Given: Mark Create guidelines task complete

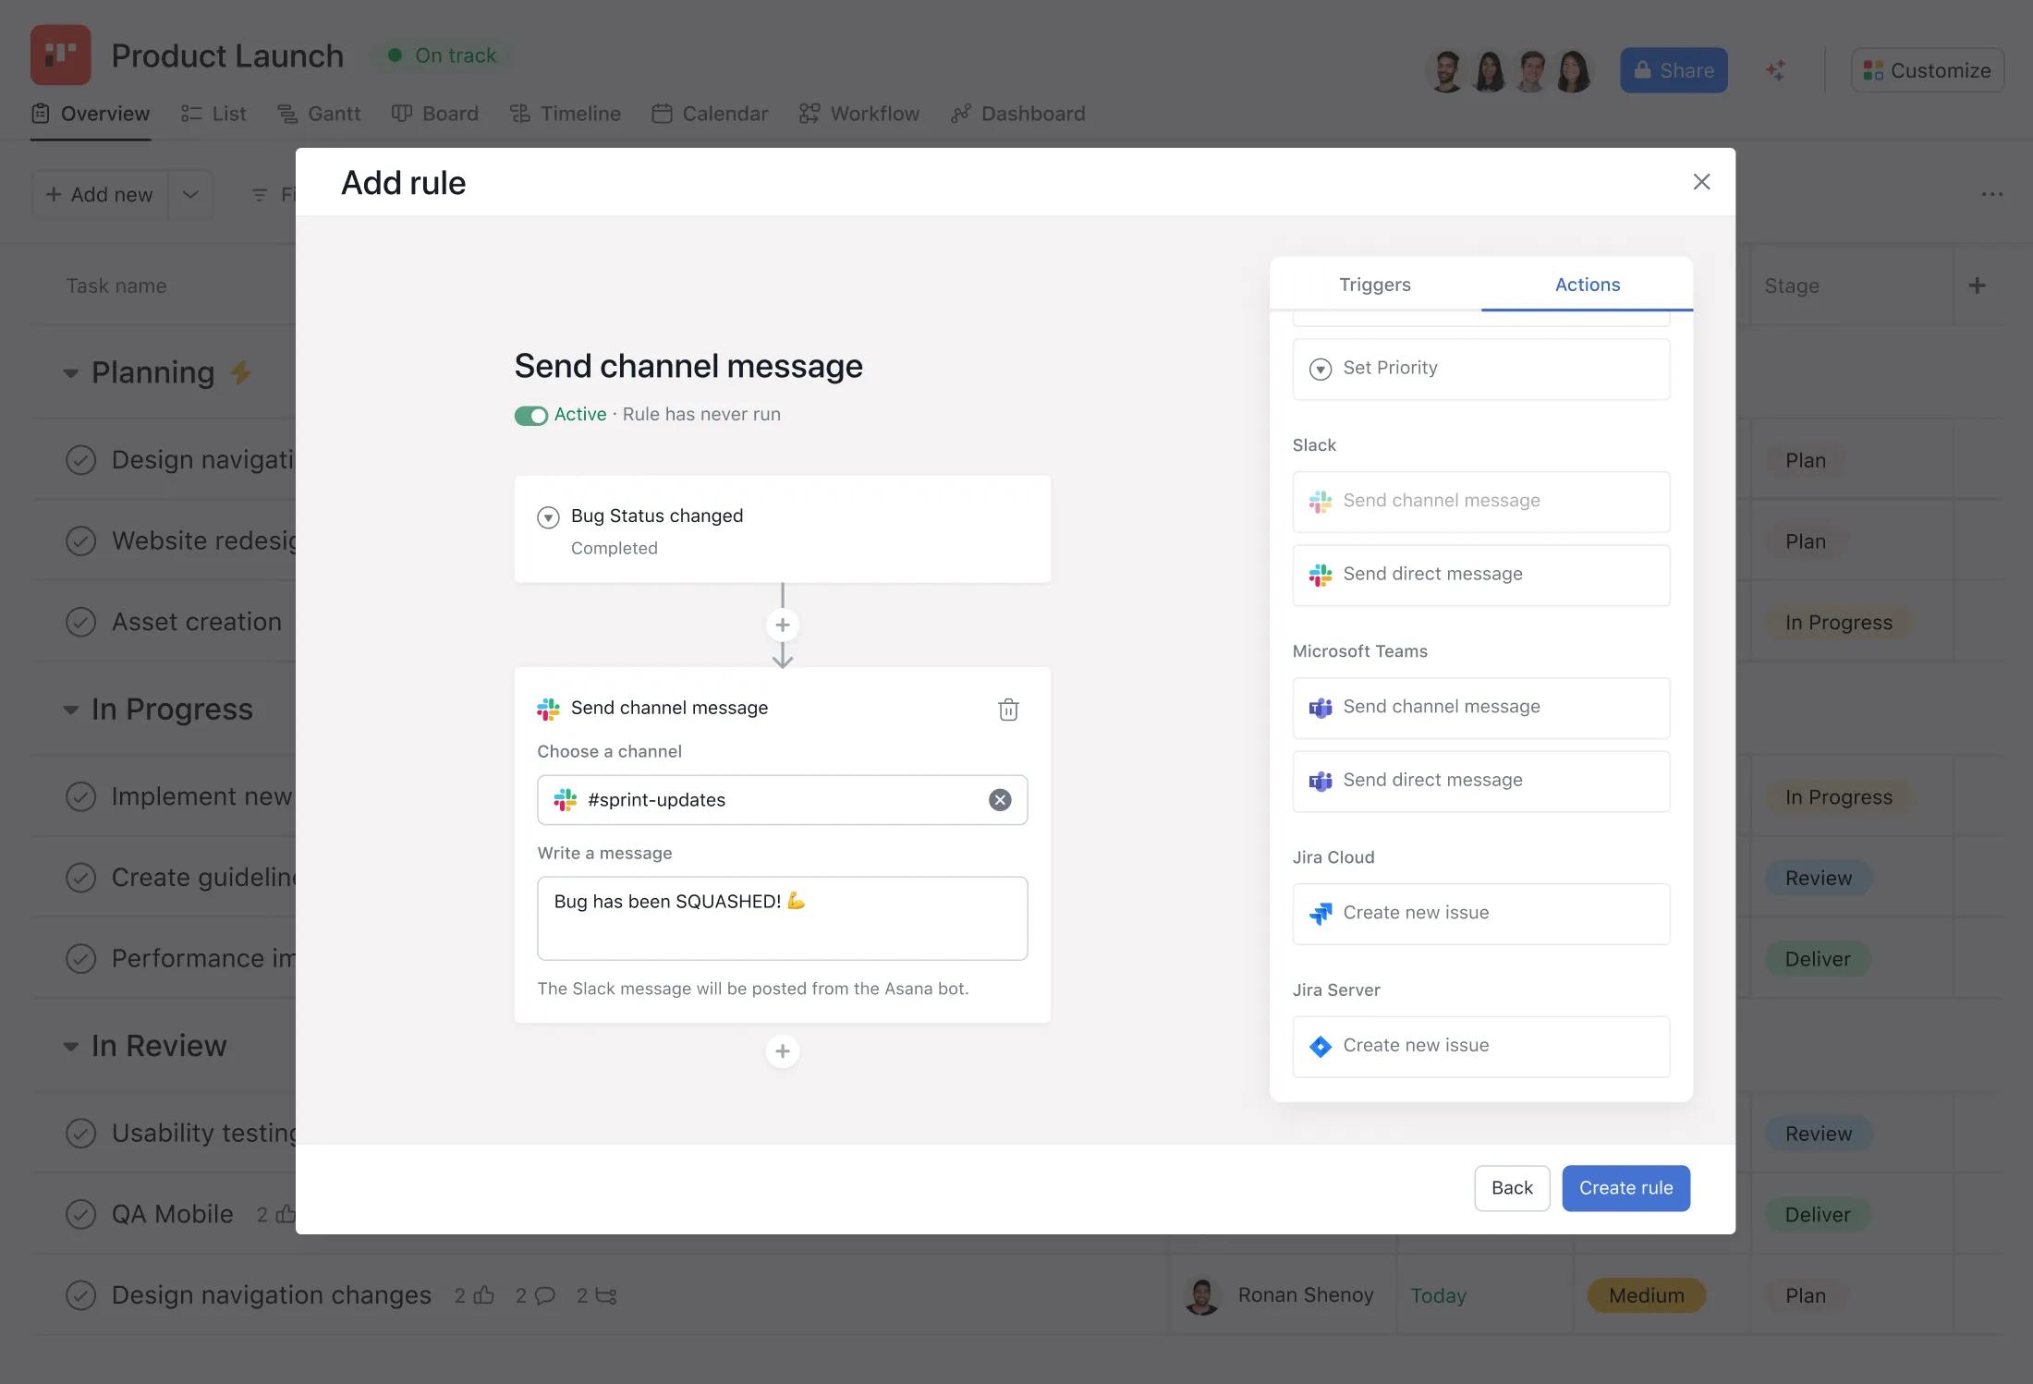Looking at the screenshot, I should click(81, 878).
